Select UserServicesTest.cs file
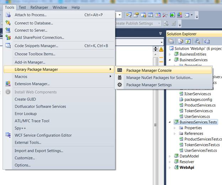The image size is (222, 185). pyautogui.click(x=201, y=151)
